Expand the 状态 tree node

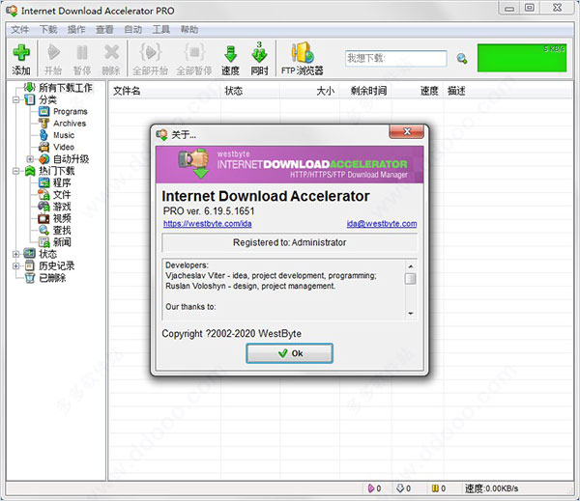[x=15, y=254]
